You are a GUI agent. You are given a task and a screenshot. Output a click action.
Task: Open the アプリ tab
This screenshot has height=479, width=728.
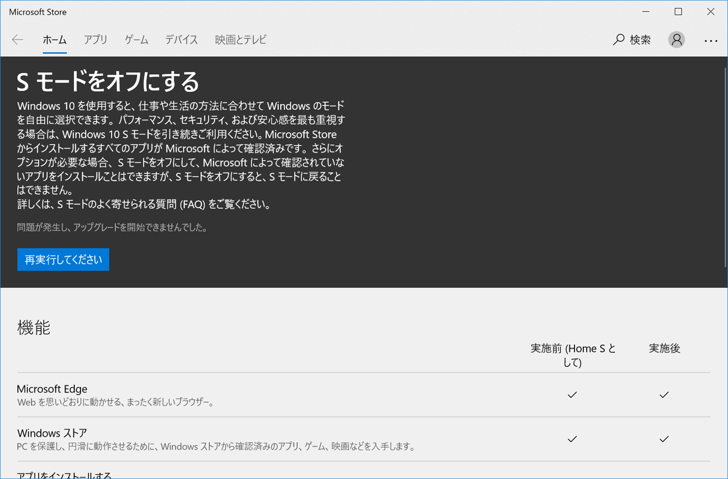pos(96,40)
